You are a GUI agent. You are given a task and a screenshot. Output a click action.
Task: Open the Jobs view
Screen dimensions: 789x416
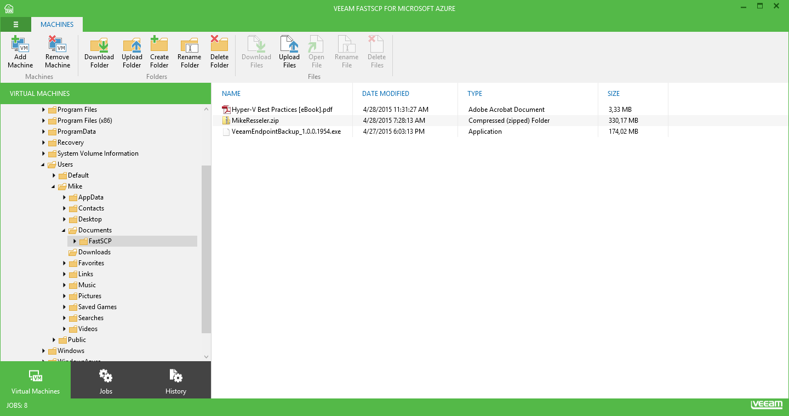(106, 380)
